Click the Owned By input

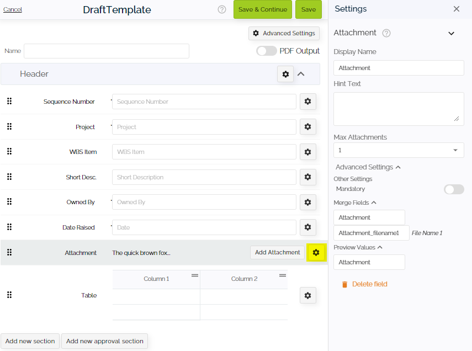coord(204,203)
